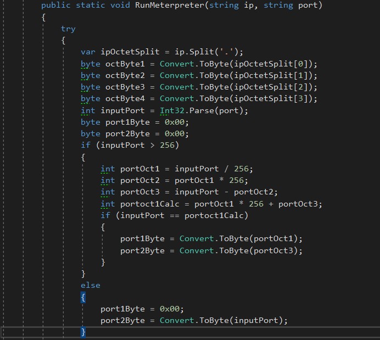The height and width of the screenshot is (340, 380).
Task: Click Split in ip.Split('.')
Action: (202, 52)
